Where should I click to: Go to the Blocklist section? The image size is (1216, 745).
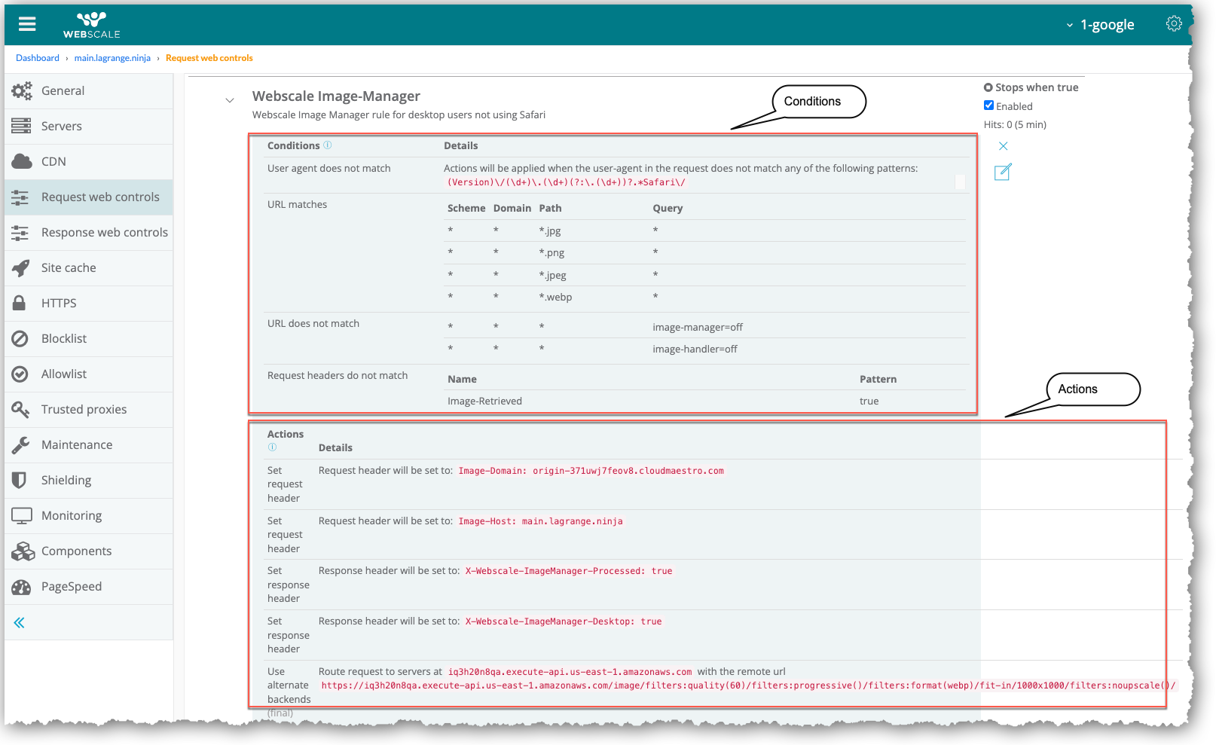coord(64,338)
